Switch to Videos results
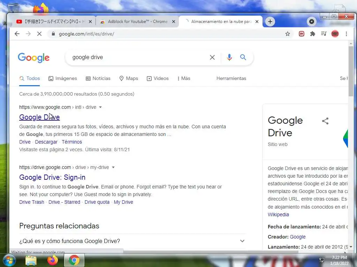 [x=158, y=78]
